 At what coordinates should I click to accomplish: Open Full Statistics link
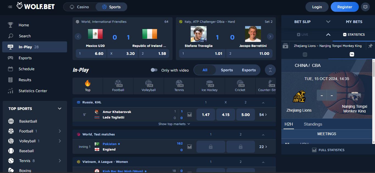pyautogui.click(x=328, y=150)
